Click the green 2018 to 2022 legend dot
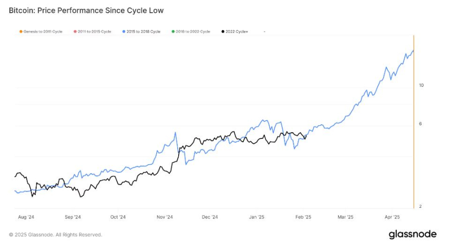452x251 pixels. pos(173,32)
